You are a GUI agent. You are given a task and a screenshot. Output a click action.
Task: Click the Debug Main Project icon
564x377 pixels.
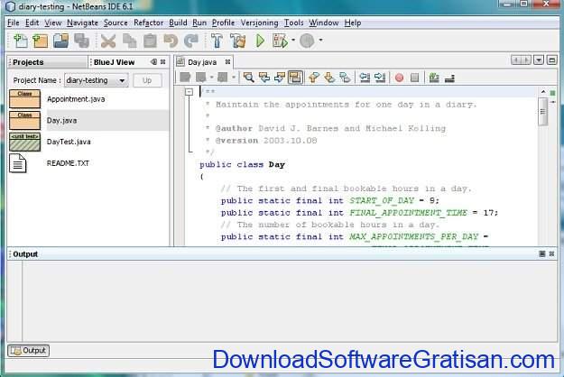coord(281,41)
